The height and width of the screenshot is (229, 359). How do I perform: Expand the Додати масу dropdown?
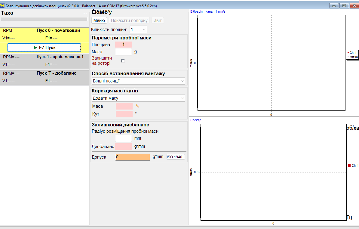tap(138, 98)
